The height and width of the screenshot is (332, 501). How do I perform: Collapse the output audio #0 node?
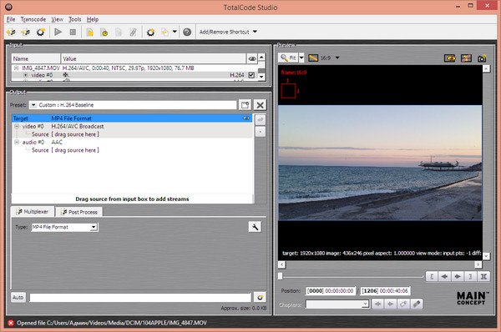coord(17,143)
